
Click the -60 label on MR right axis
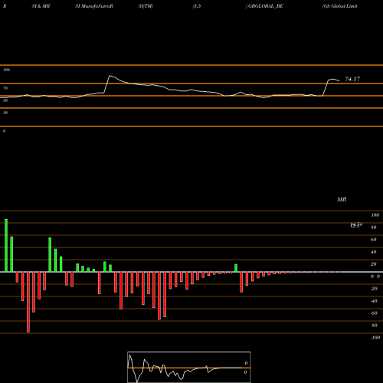(374, 313)
